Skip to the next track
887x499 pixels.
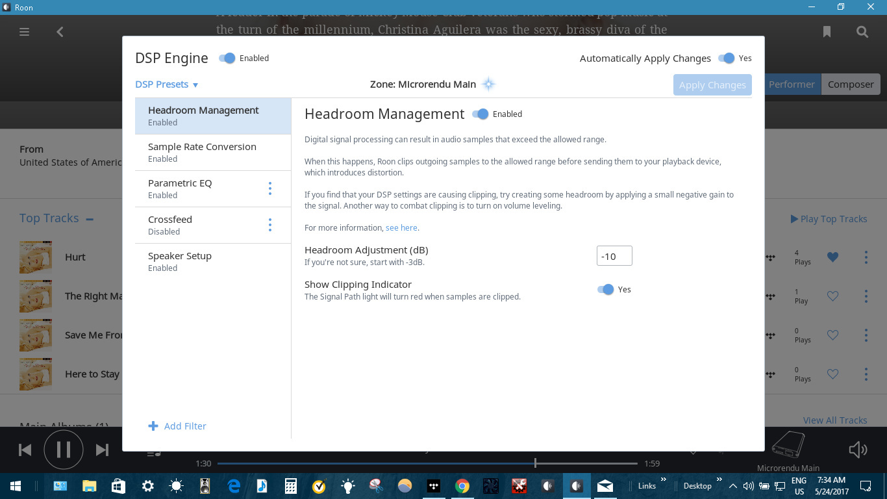point(103,450)
